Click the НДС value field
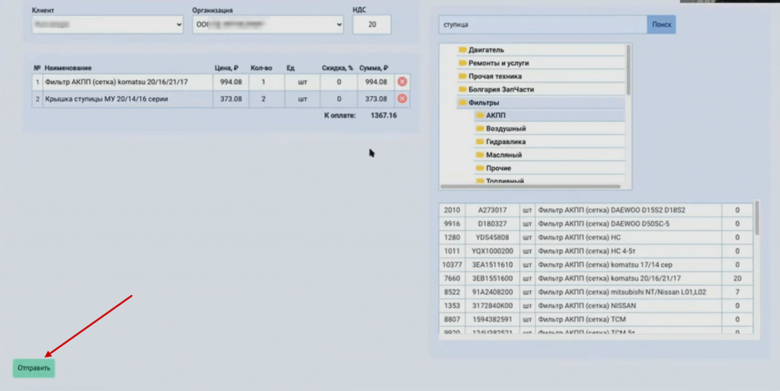Image resolution: width=780 pixels, height=391 pixels. 372,25
